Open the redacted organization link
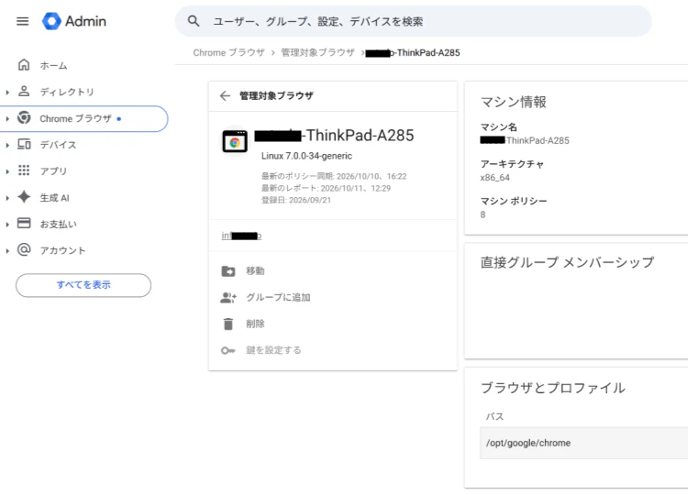The width and height of the screenshot is (688, 495). click(x=241, y=236)
